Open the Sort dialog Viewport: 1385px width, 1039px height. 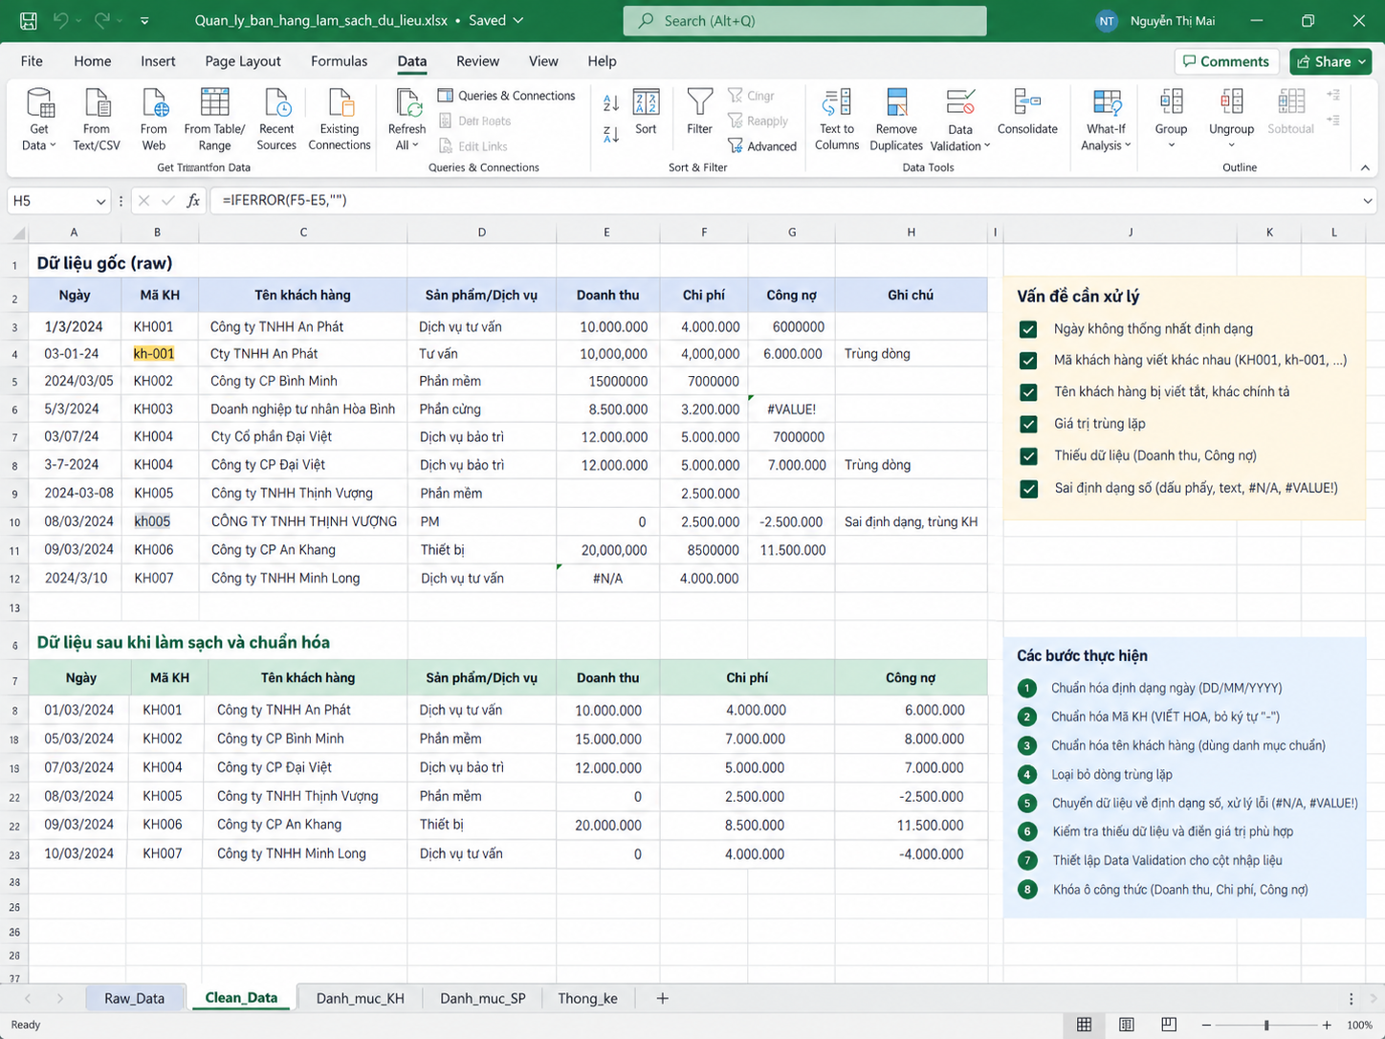[x=647, y=111]
